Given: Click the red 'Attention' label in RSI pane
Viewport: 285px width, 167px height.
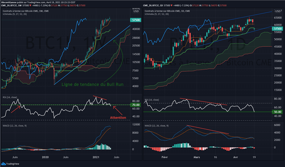Looking at the screenshot, I should [118, 118].
